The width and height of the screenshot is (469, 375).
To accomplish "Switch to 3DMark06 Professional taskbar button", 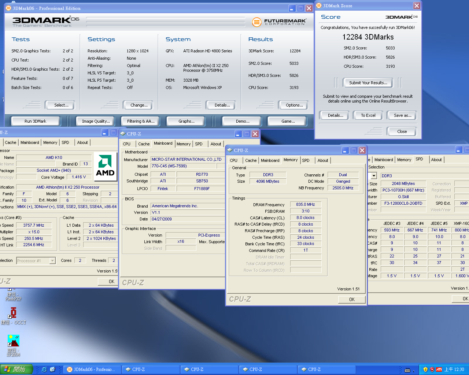I will 92,370.
